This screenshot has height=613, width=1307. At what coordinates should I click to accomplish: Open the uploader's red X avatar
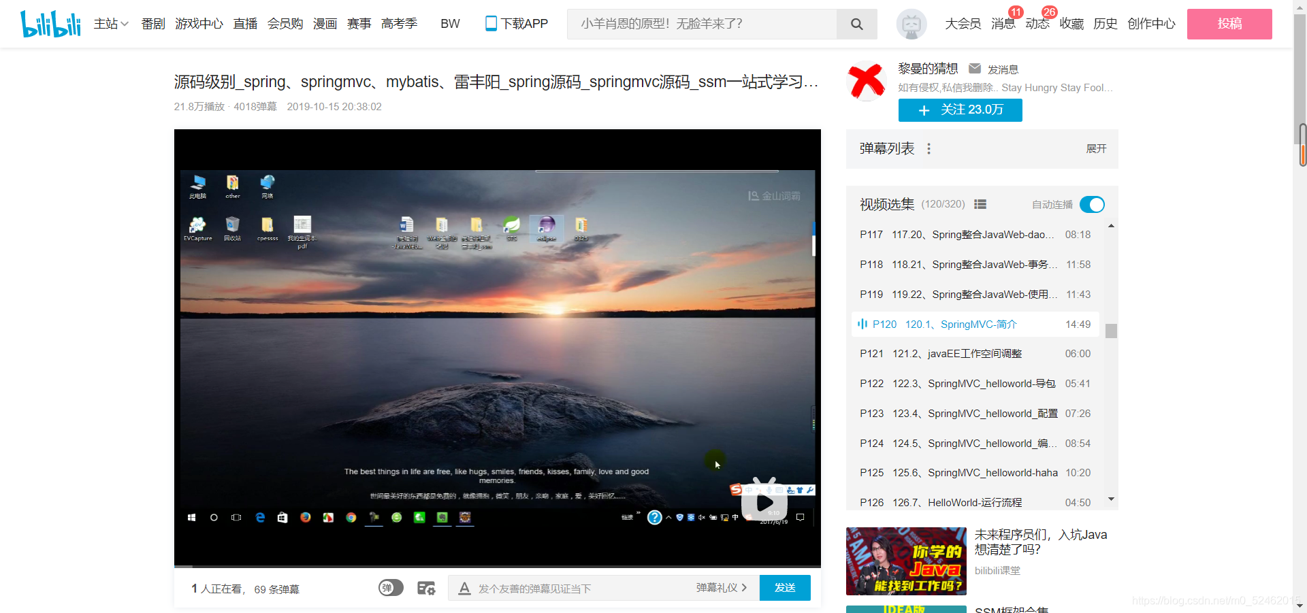coord(866,81)
